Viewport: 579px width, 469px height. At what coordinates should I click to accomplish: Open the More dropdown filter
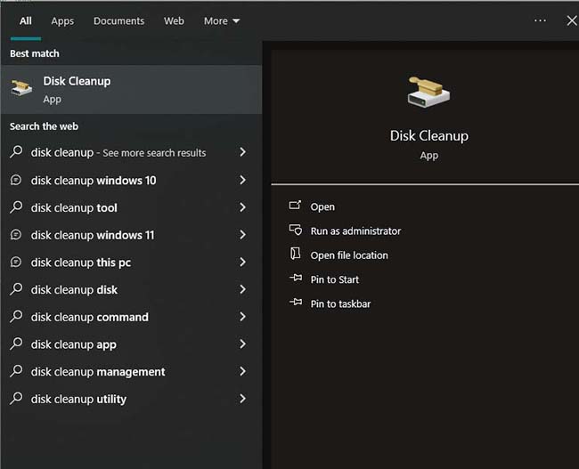[x=222, y=21]
